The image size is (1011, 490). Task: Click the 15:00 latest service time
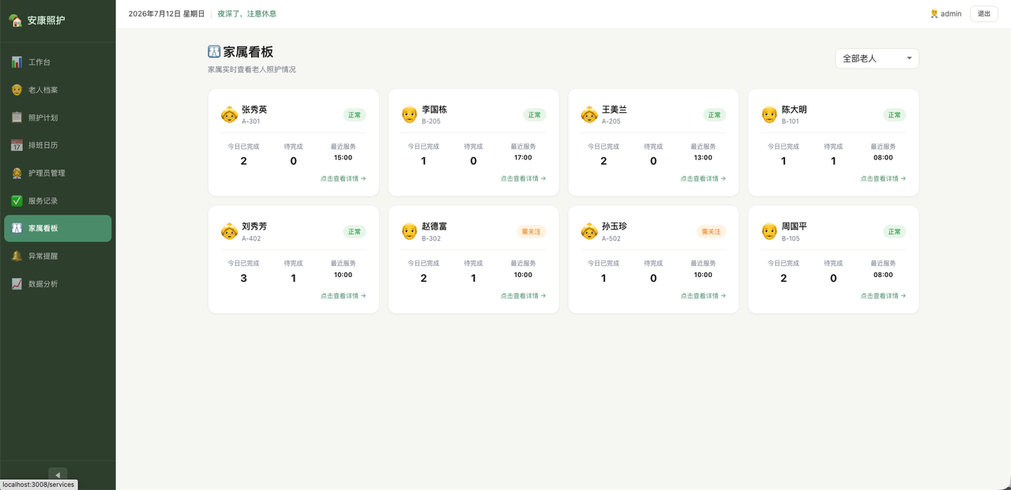coord(343,158)
